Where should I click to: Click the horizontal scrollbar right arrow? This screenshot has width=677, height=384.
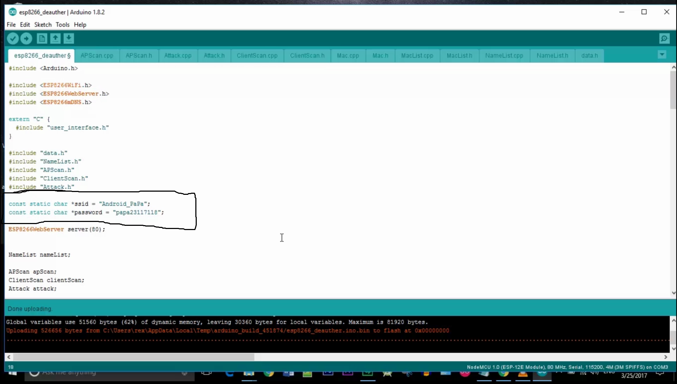tap(666, 357)
